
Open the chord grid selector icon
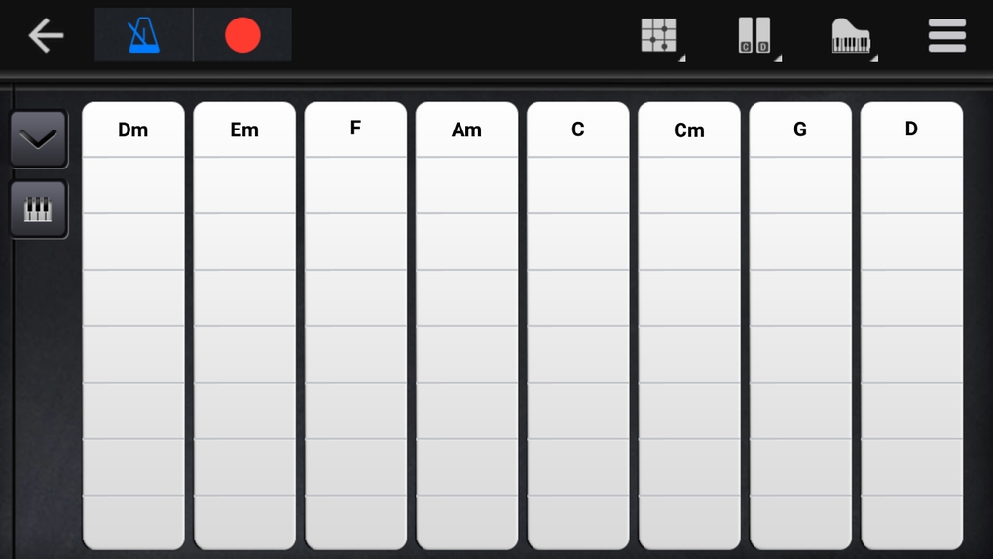pyautogui.click(x=660, y=35)
